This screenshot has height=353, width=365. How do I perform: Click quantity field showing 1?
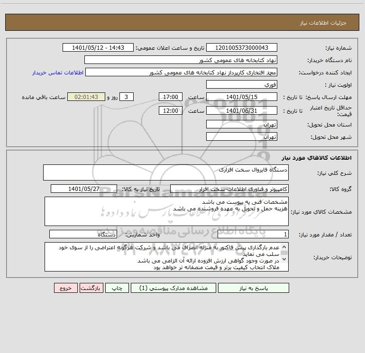point(253,234)
